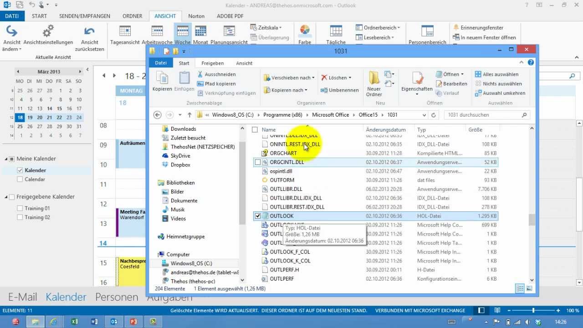The width and height of the screenshot is (583, 328).
Task: Select Monat view icon in Outlook
Action: (x=200, y=31)
